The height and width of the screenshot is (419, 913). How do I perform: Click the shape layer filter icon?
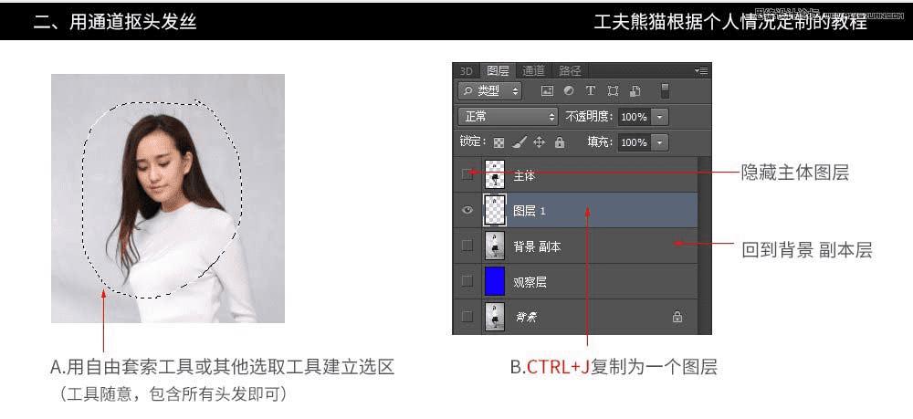pyautogui.click(x=613, y=90)
